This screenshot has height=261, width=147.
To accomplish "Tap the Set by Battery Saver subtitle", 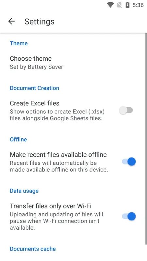I will coord(36,67).
